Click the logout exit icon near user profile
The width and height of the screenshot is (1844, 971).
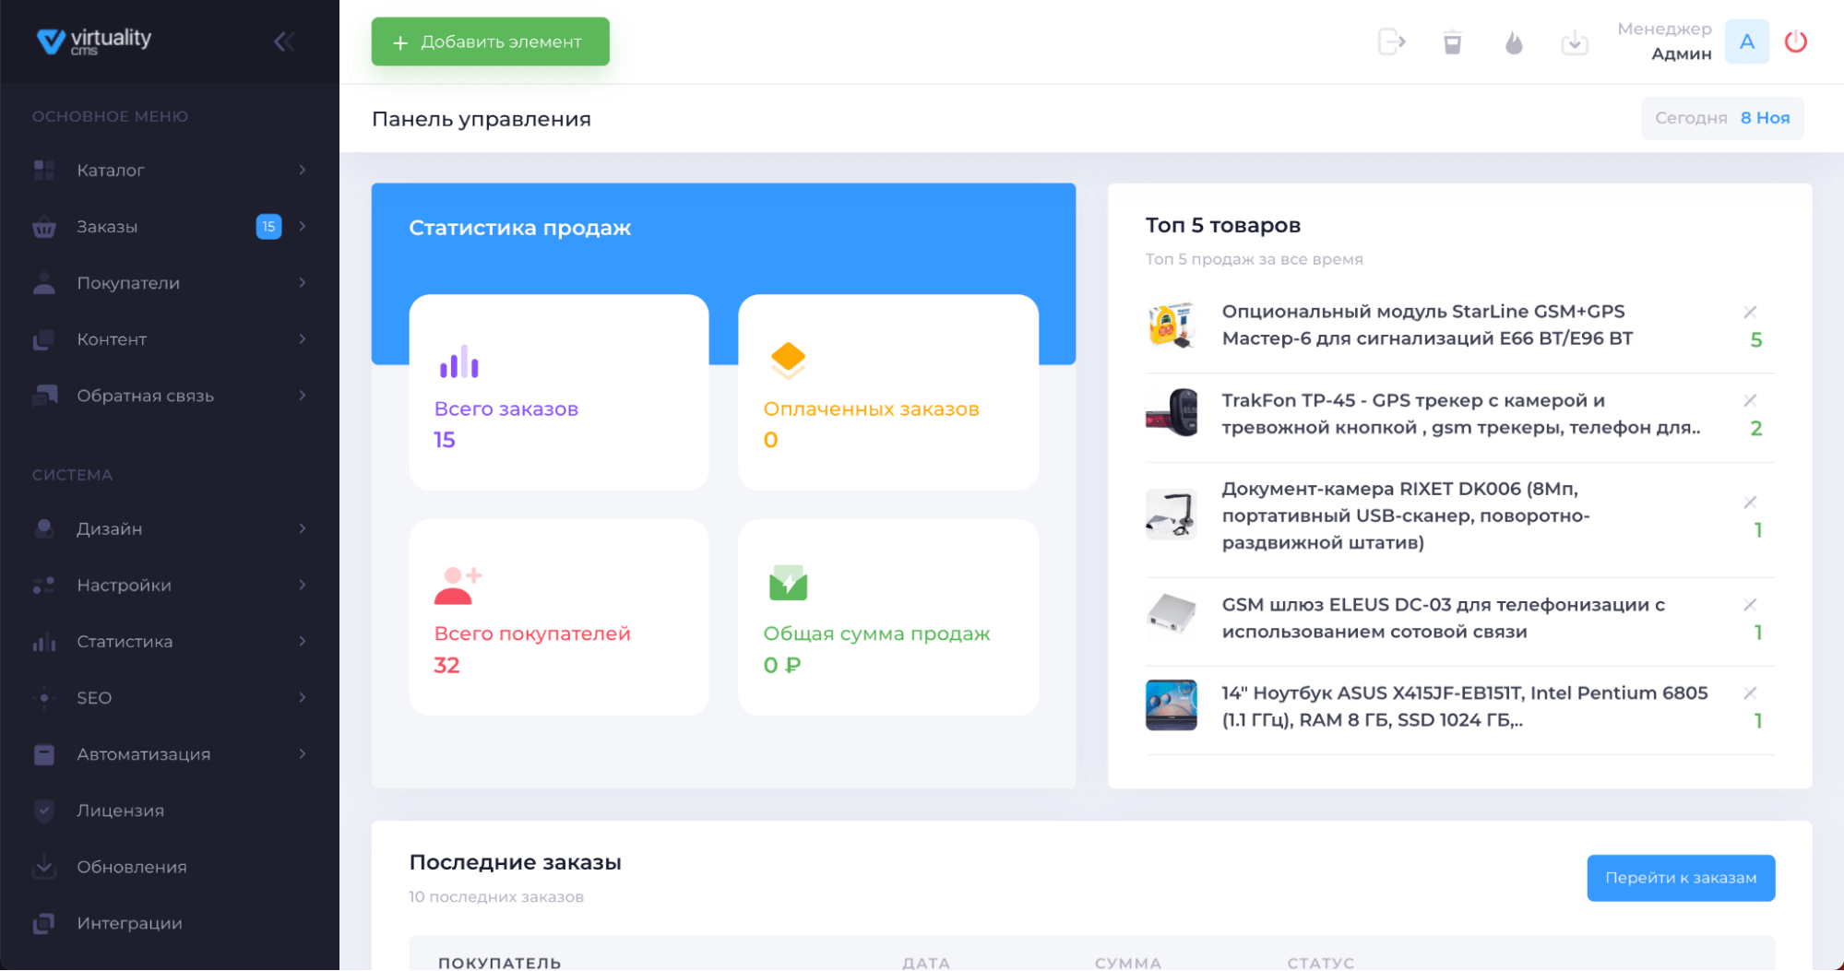1391,41
